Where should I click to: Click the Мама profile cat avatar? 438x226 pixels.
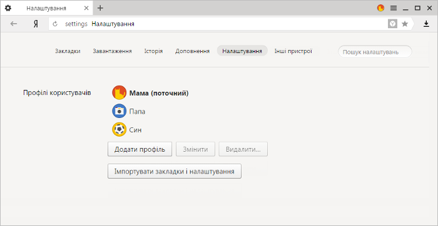(x=120, y=93)
